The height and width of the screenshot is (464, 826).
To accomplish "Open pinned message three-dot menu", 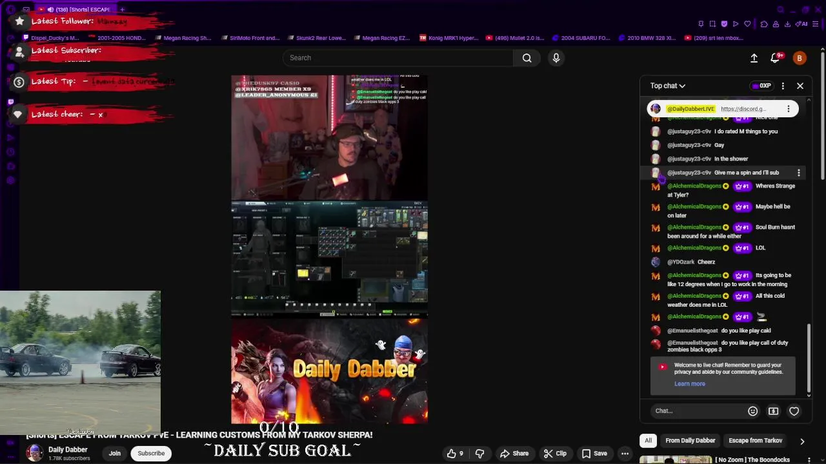I will [x=788, y=109].
